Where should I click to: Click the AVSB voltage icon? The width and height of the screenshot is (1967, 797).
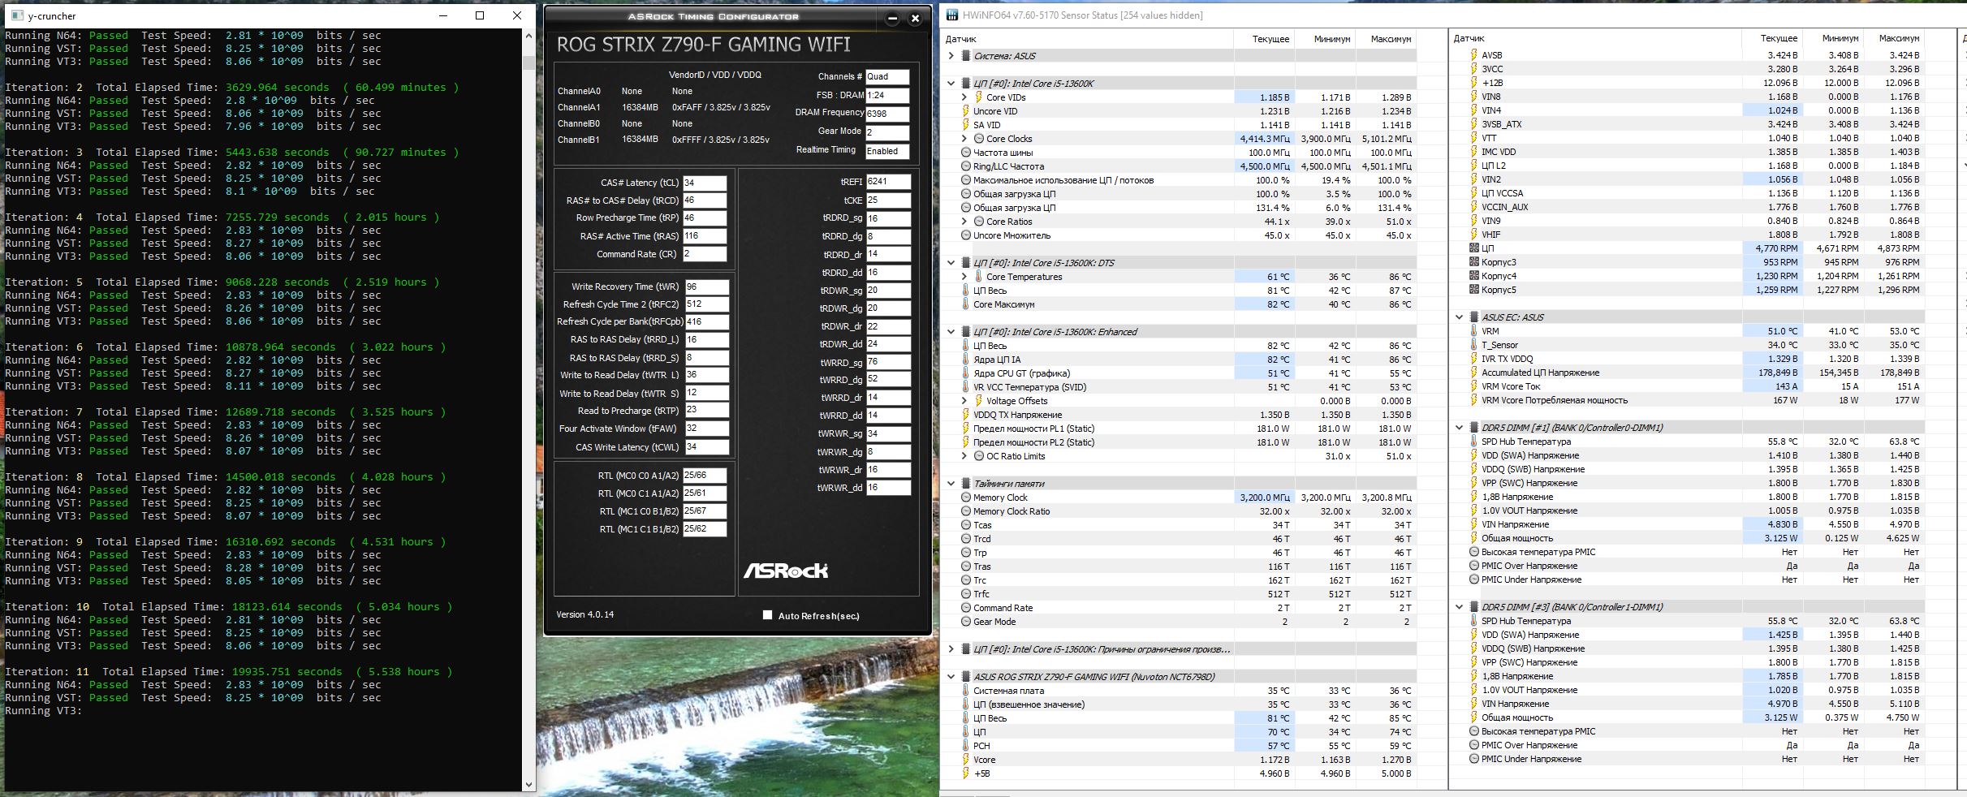(1474, 55)
